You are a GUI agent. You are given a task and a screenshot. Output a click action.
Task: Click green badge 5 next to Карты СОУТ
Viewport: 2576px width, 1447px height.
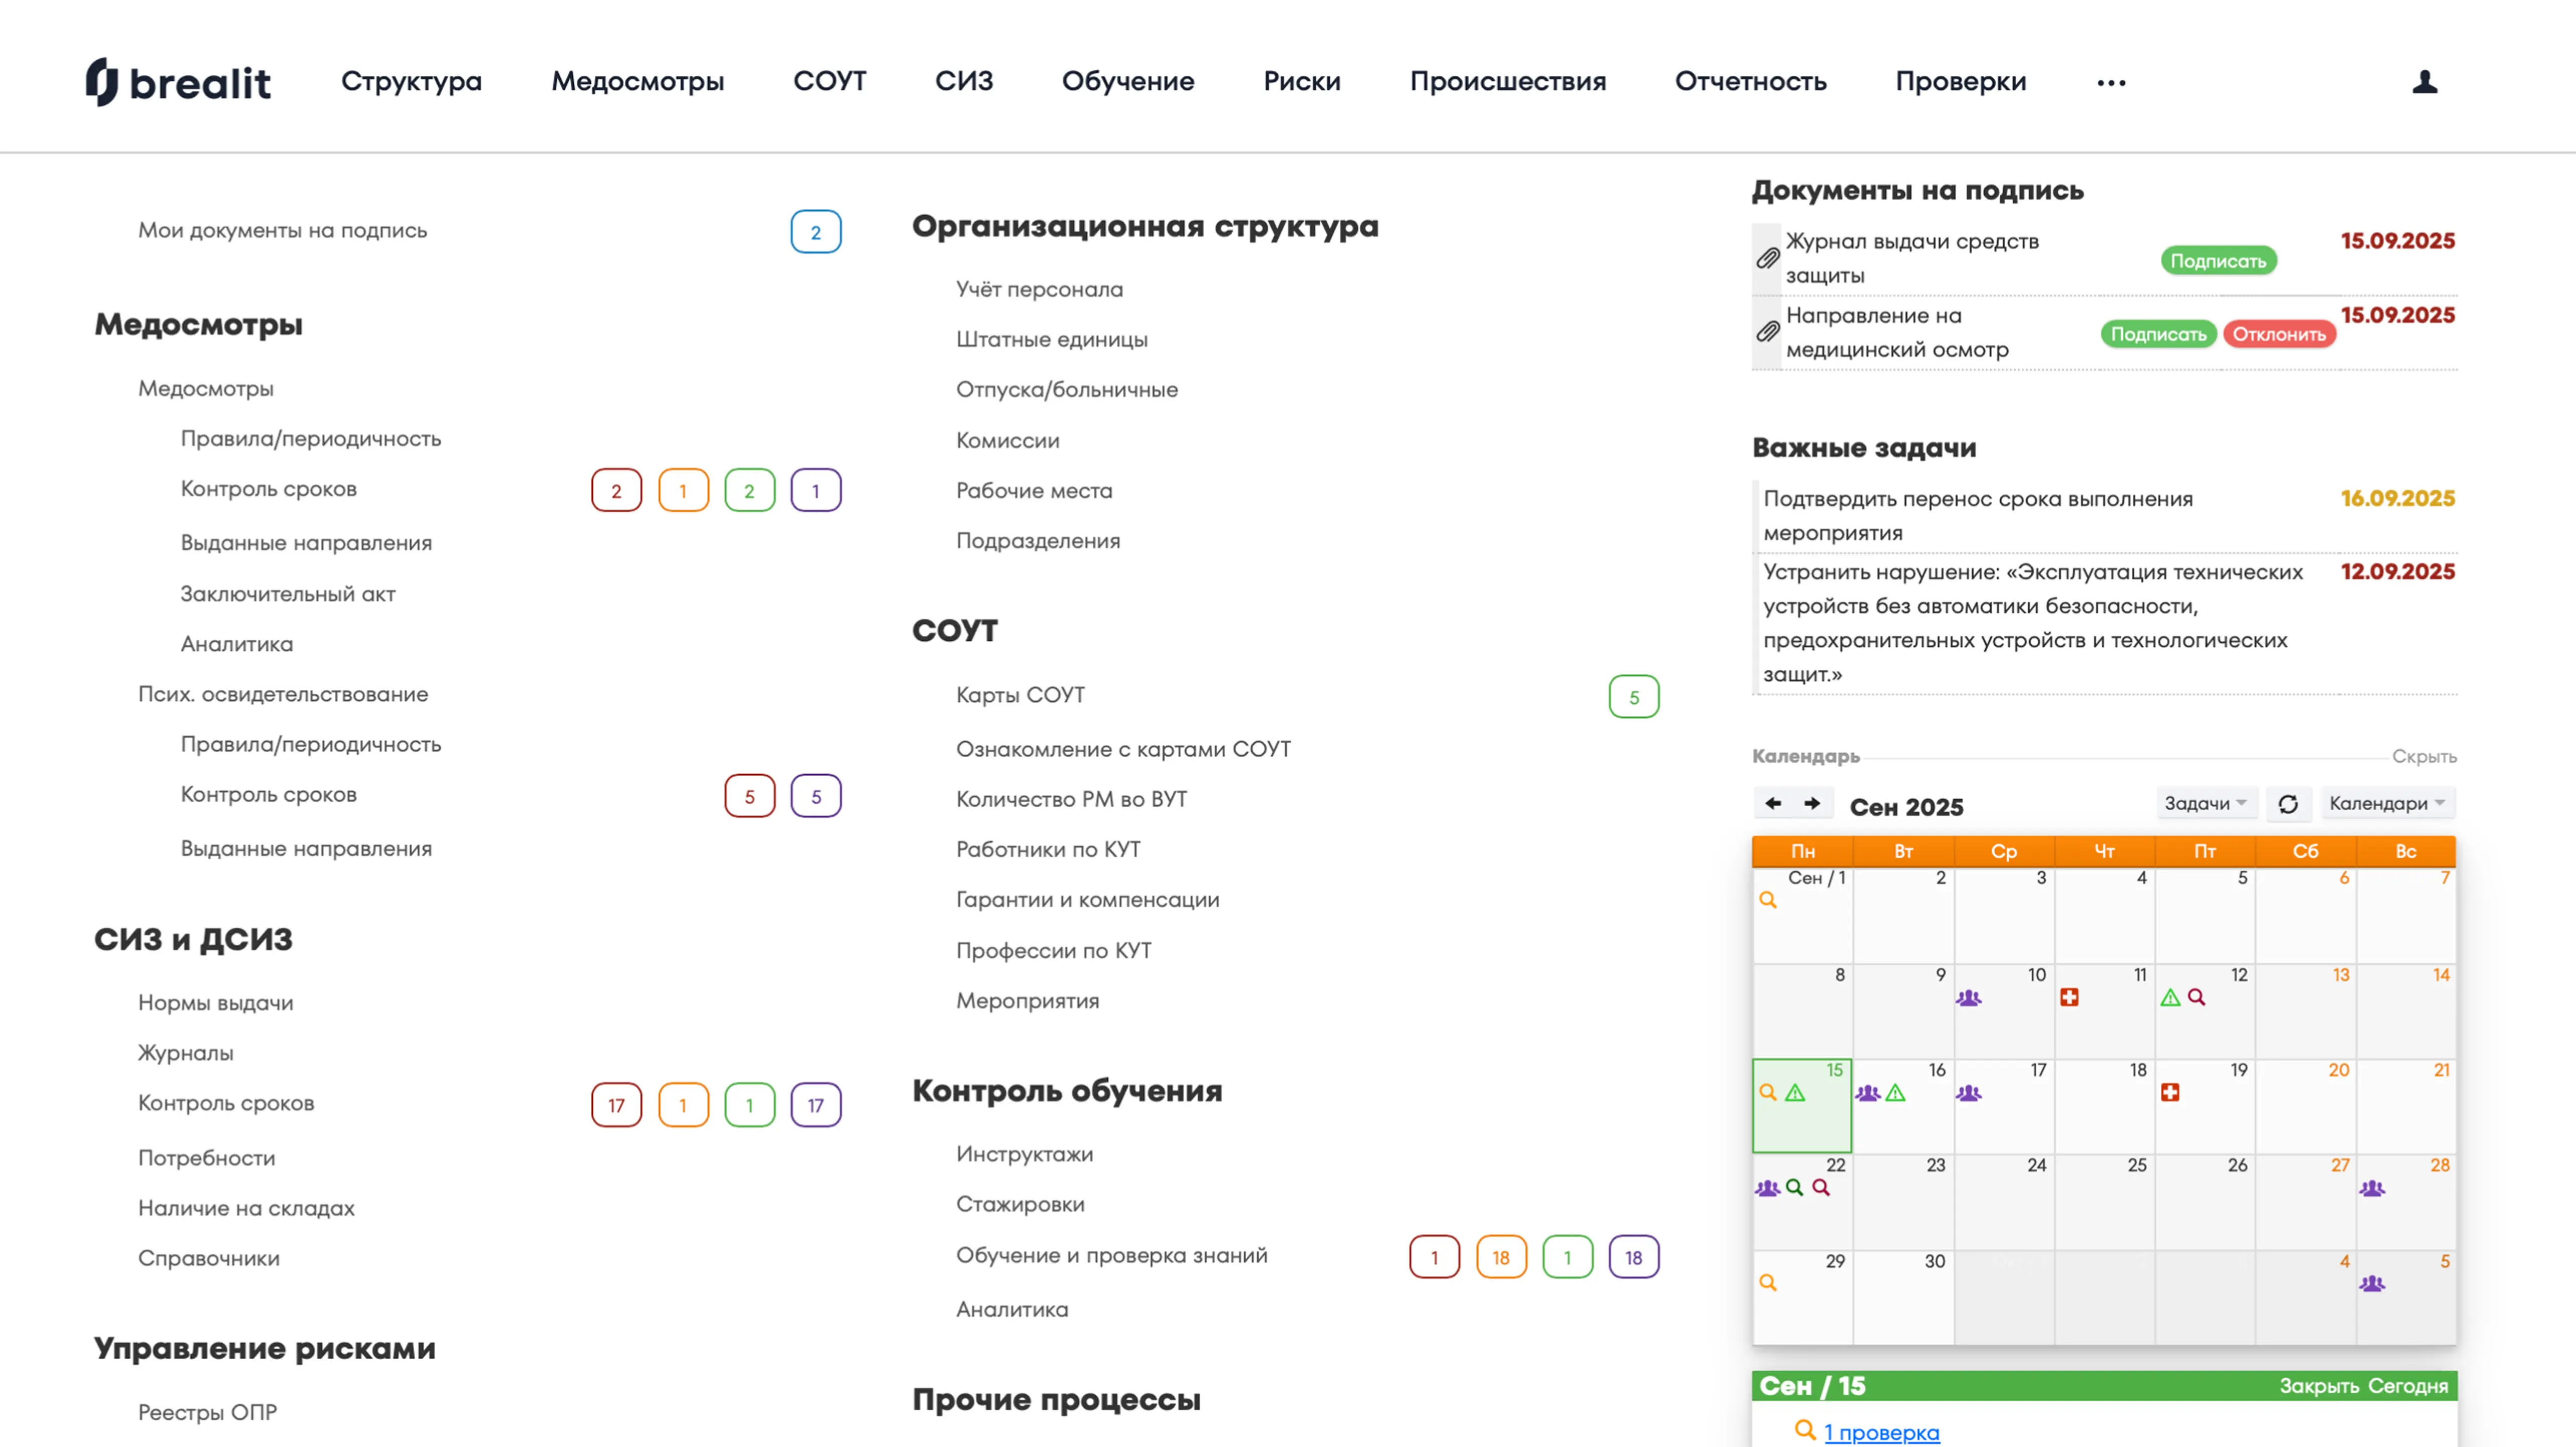[x=1633, y=696]
